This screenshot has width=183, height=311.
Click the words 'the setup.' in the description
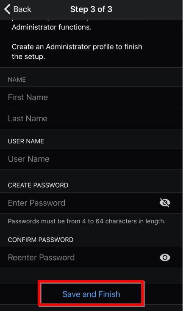(x=28, y=57)
